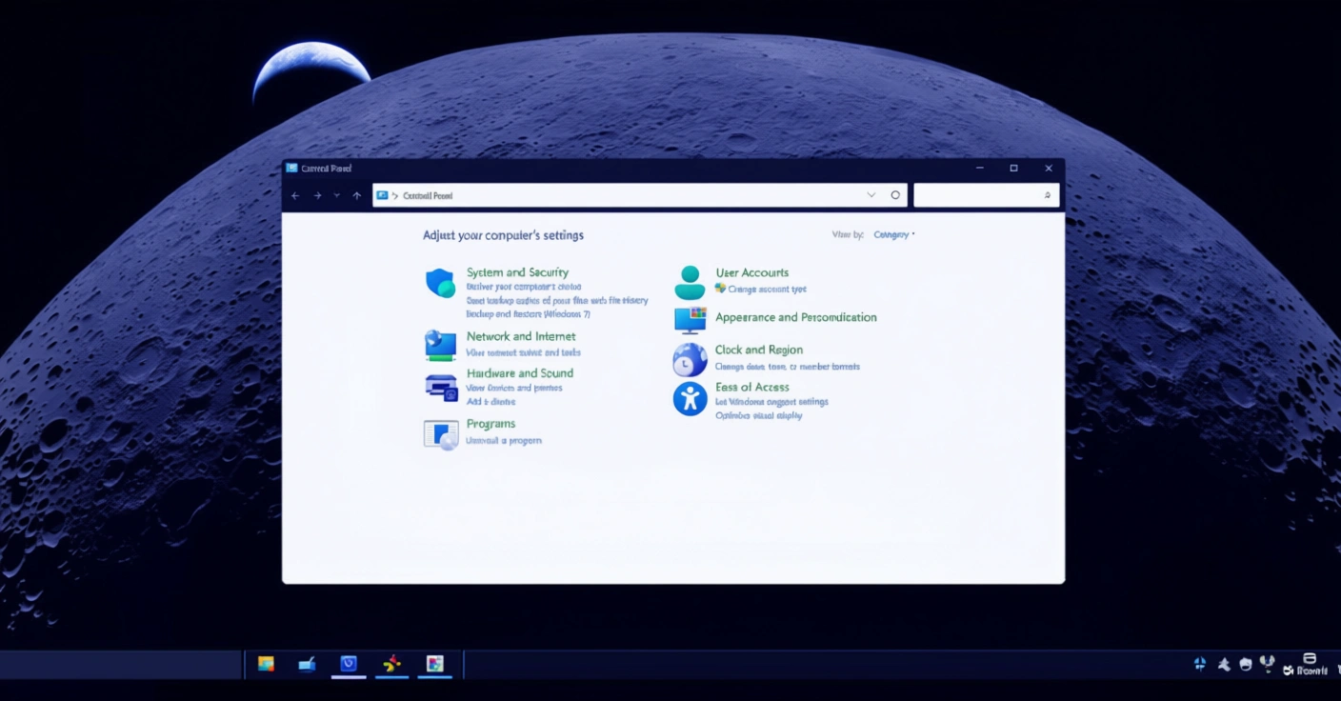1341x701 pixels.
Task: Go up one level with Up arrow
Action: pos(357,195)
